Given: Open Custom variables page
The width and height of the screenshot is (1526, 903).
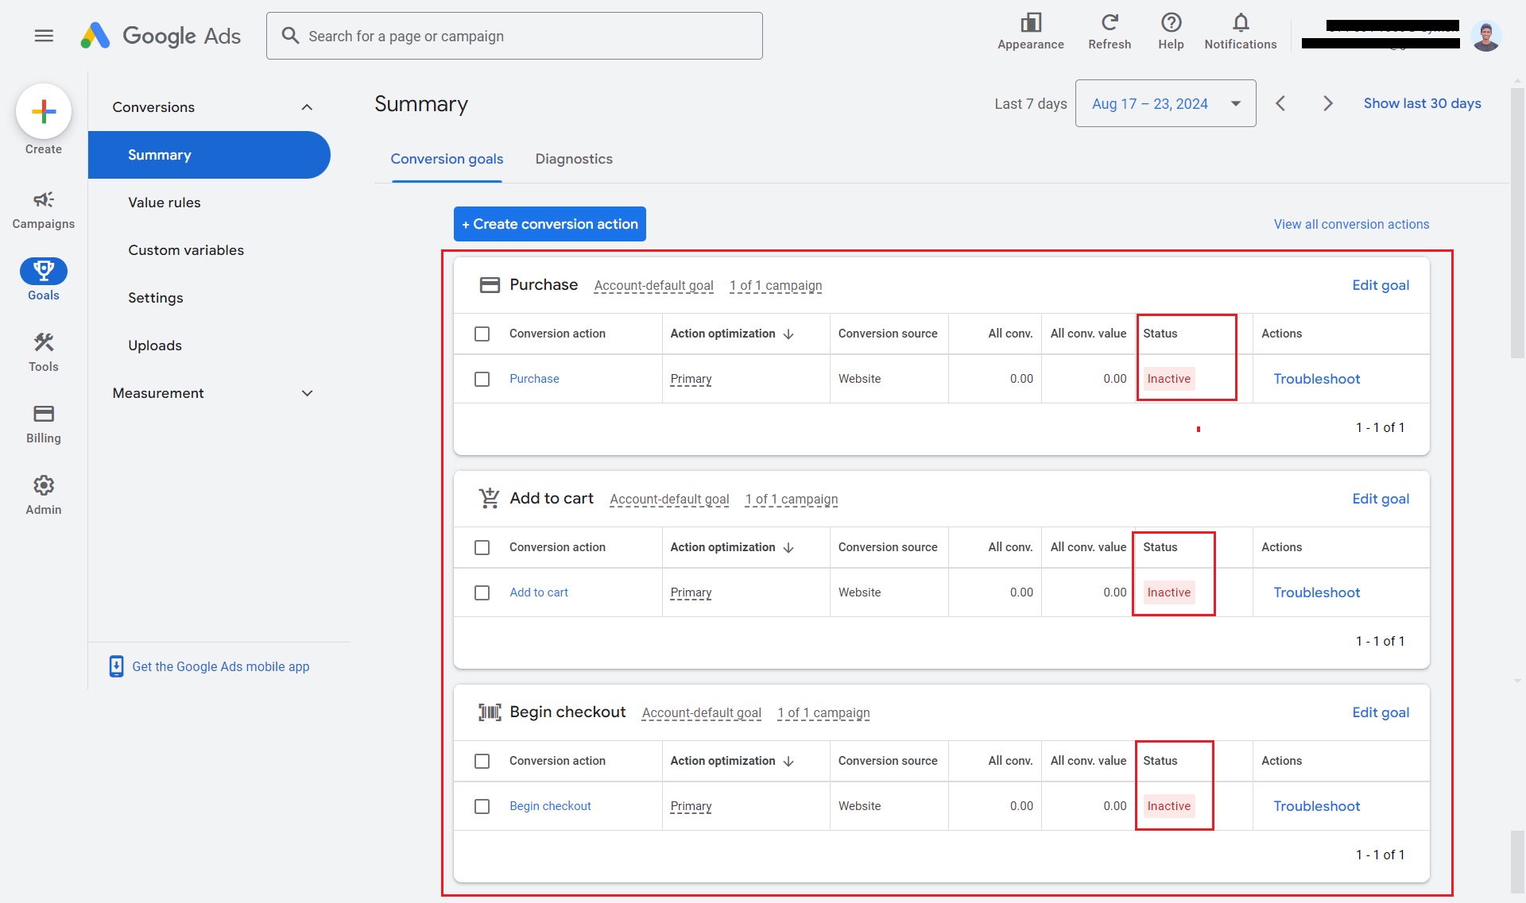Looking at the screenshot, I should point(186,250).
